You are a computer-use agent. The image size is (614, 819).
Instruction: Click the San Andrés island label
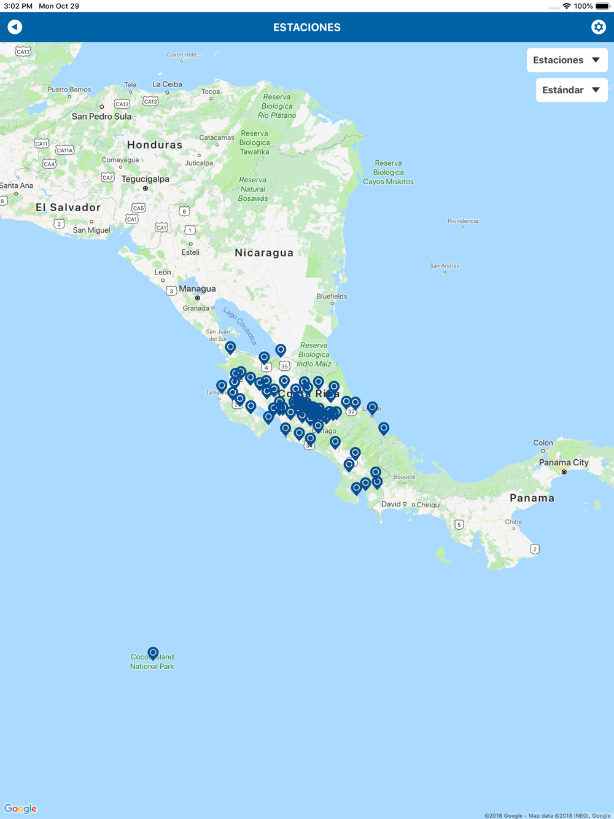coord(445,266)
